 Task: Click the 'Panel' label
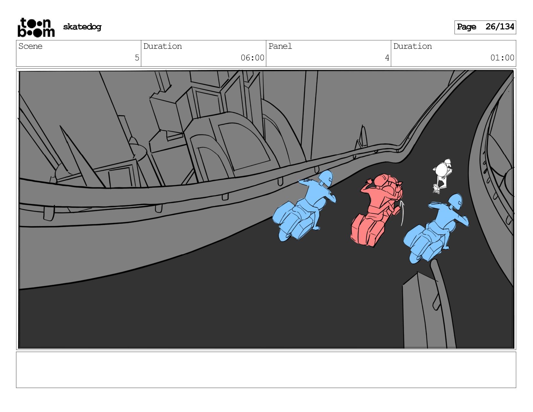tap(280, 46)
